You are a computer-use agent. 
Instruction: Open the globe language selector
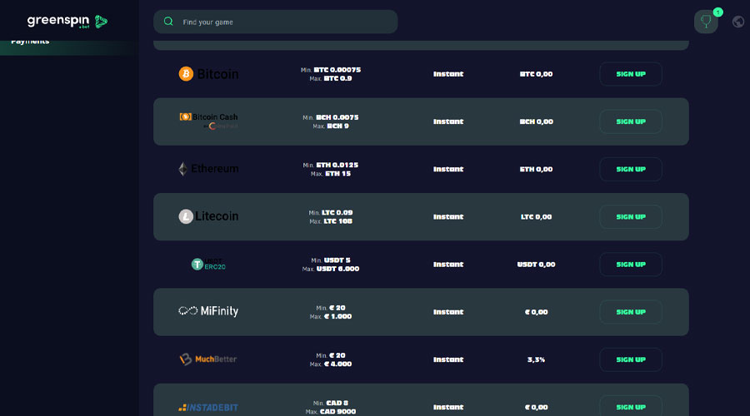[738, 22]
